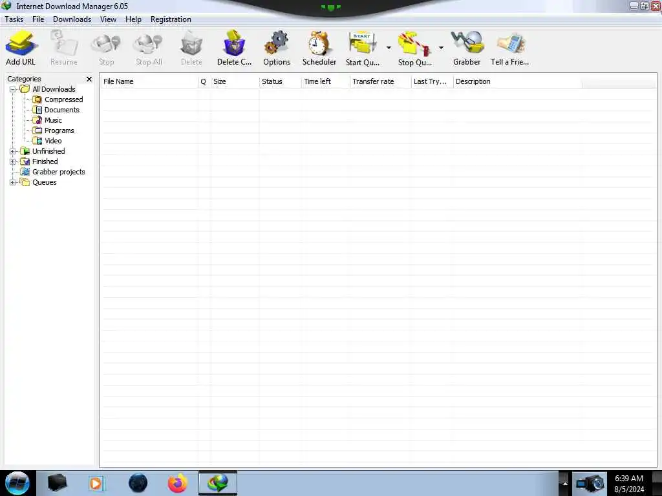
Task: Sort by Size column header
Action: (235, 81)
